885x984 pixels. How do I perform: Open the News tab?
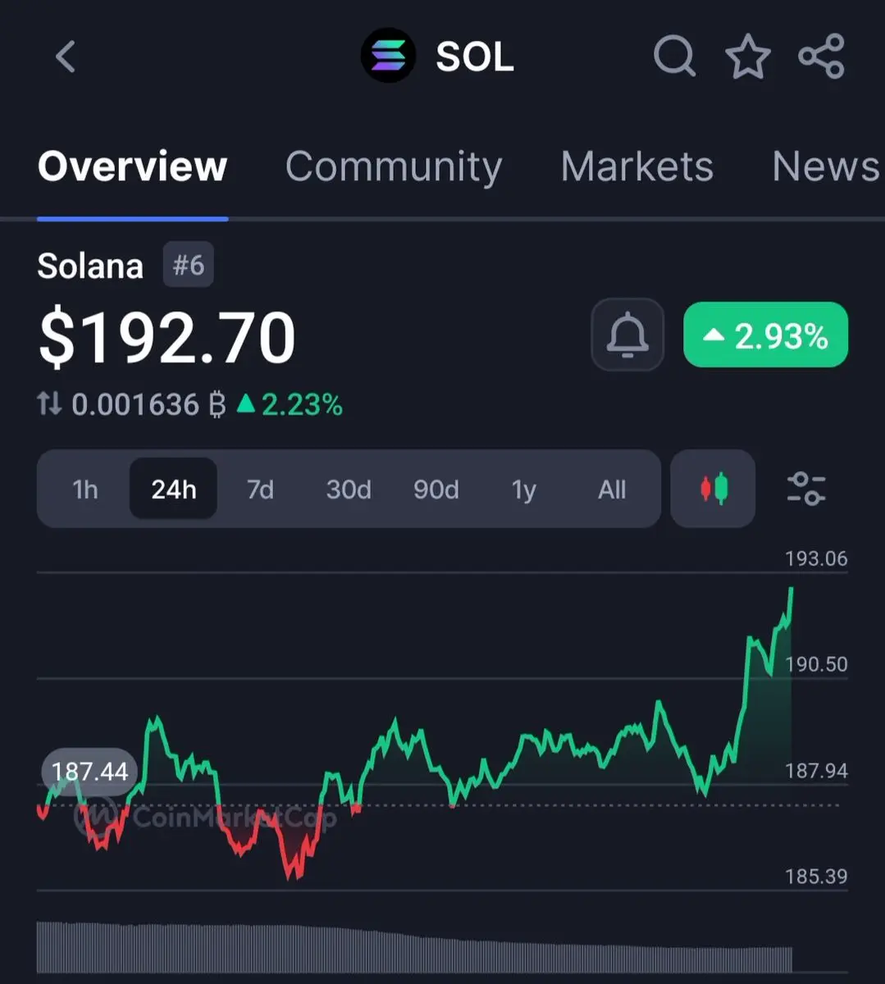pyautogui.click(x=826, y=166)
